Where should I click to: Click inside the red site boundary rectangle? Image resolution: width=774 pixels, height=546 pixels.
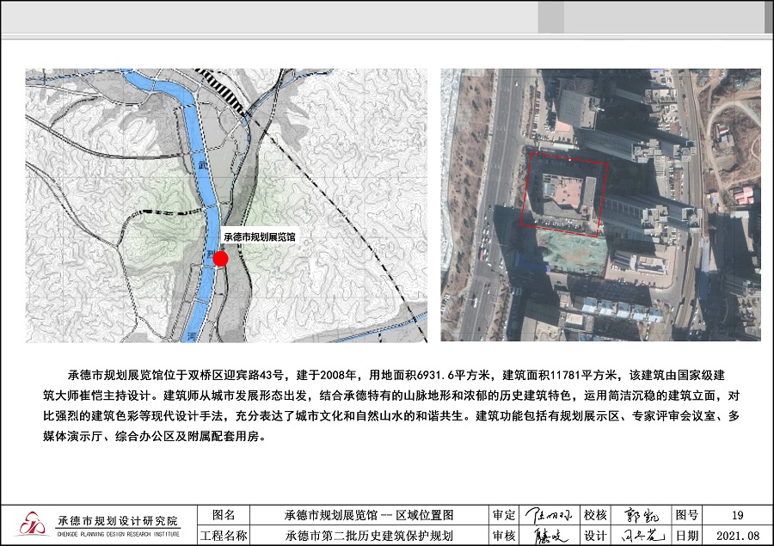tap(564, 193)
